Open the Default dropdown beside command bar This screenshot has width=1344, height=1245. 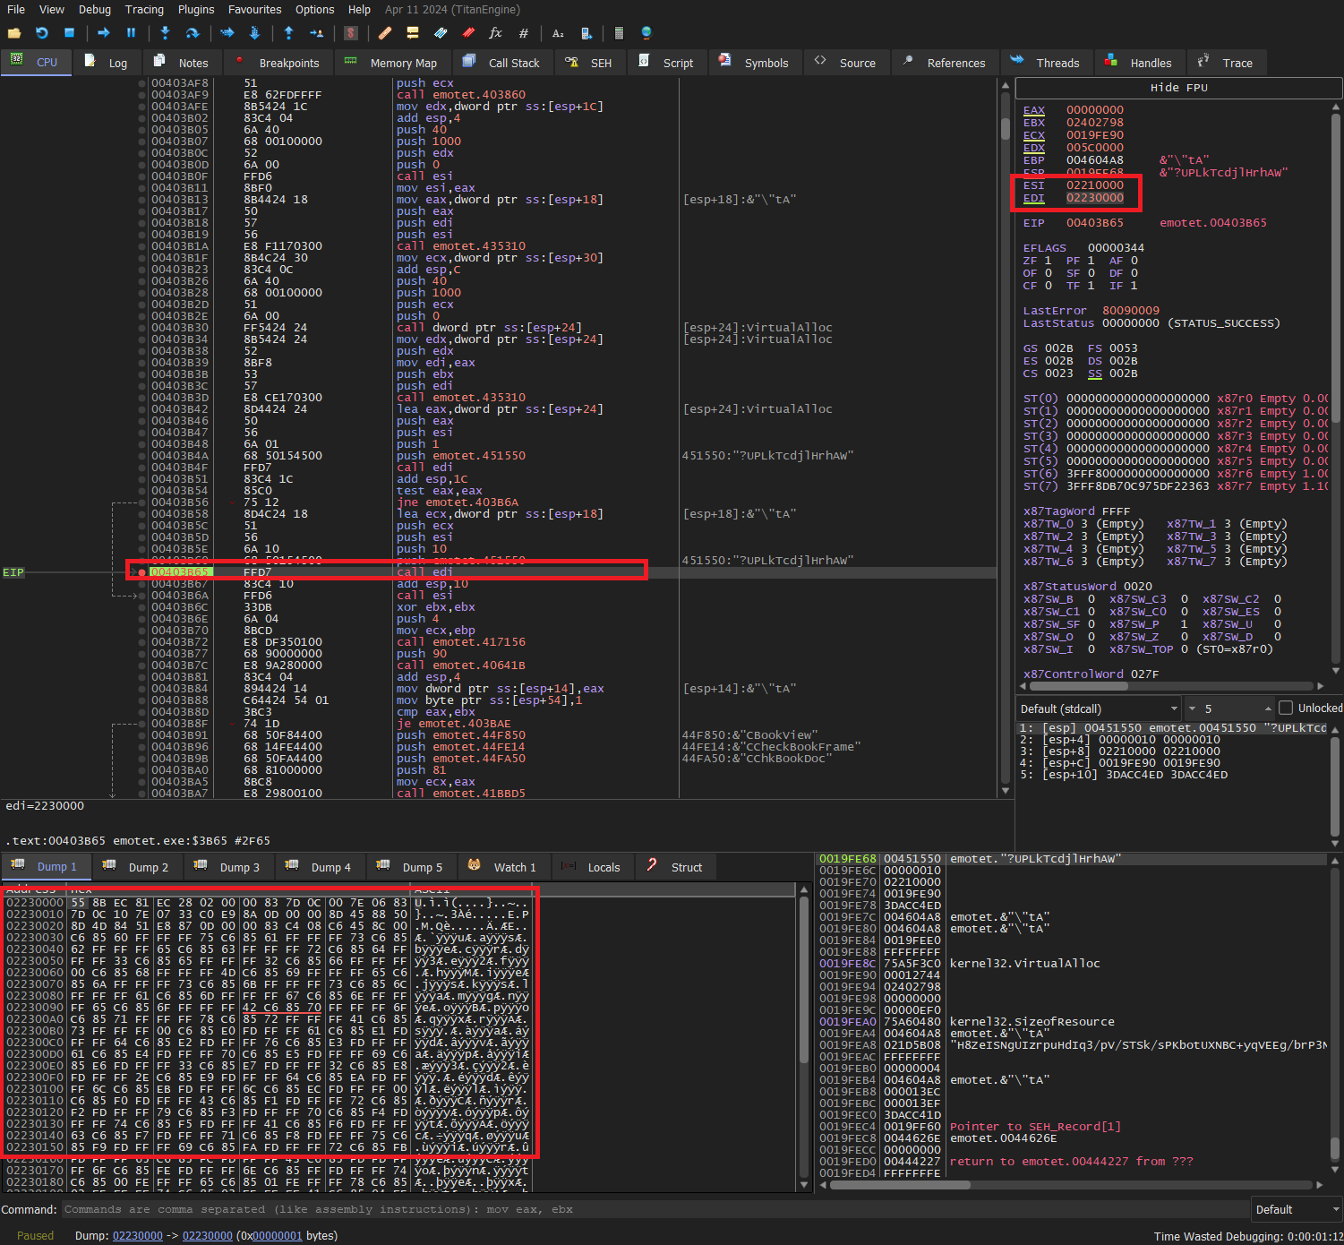pyautogui.click(x=1296, y=1209)
